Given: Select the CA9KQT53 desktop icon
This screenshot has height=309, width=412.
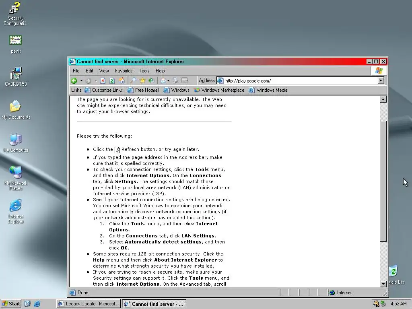Looking at the screenshot, I should tap(16, 77).
